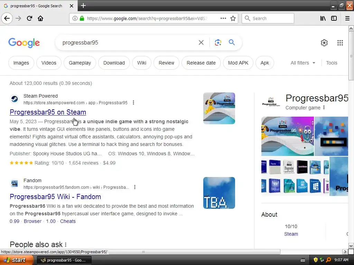Open the 0.99 sitelink
Image resolution: width=354 pixels, height=265 pixels.
(x=15, y=221)
